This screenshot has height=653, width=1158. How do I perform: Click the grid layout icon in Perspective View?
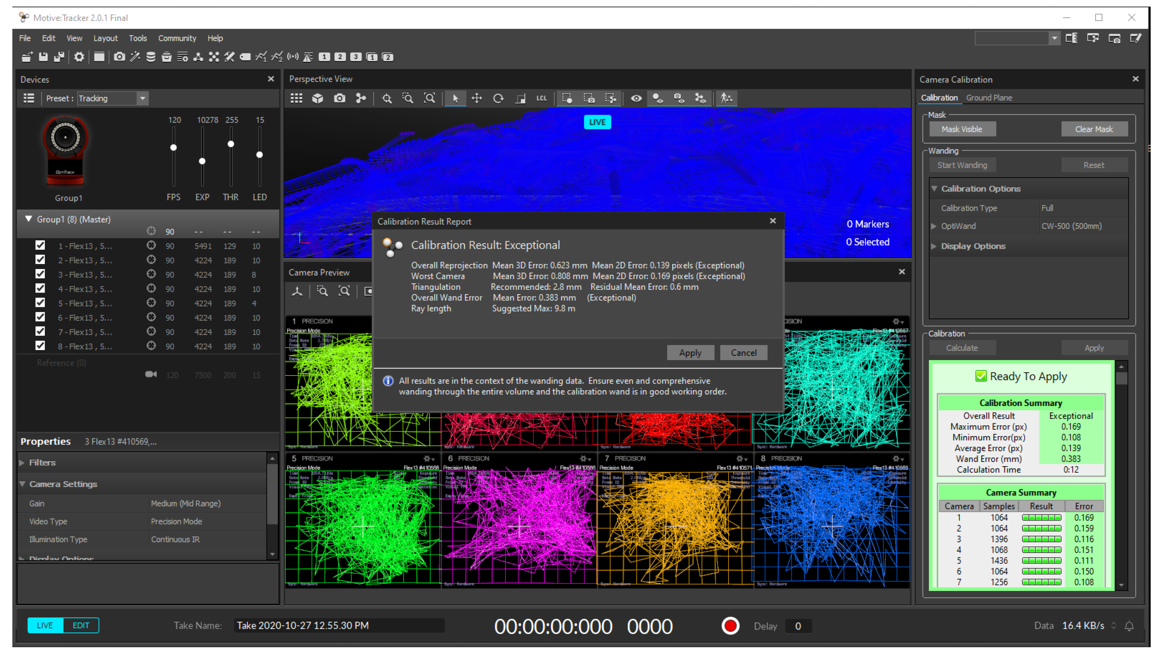pos(296,98)
